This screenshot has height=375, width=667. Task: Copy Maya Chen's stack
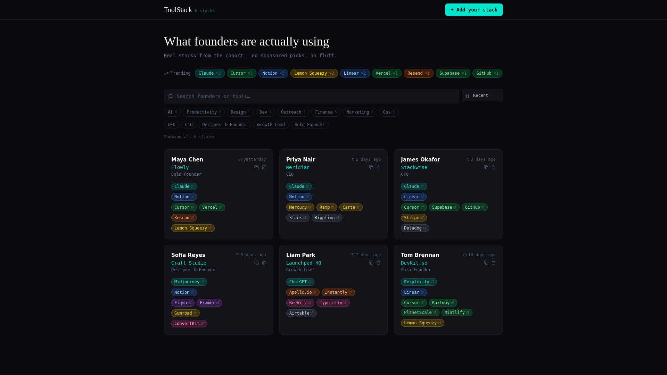tap(256, 167)
